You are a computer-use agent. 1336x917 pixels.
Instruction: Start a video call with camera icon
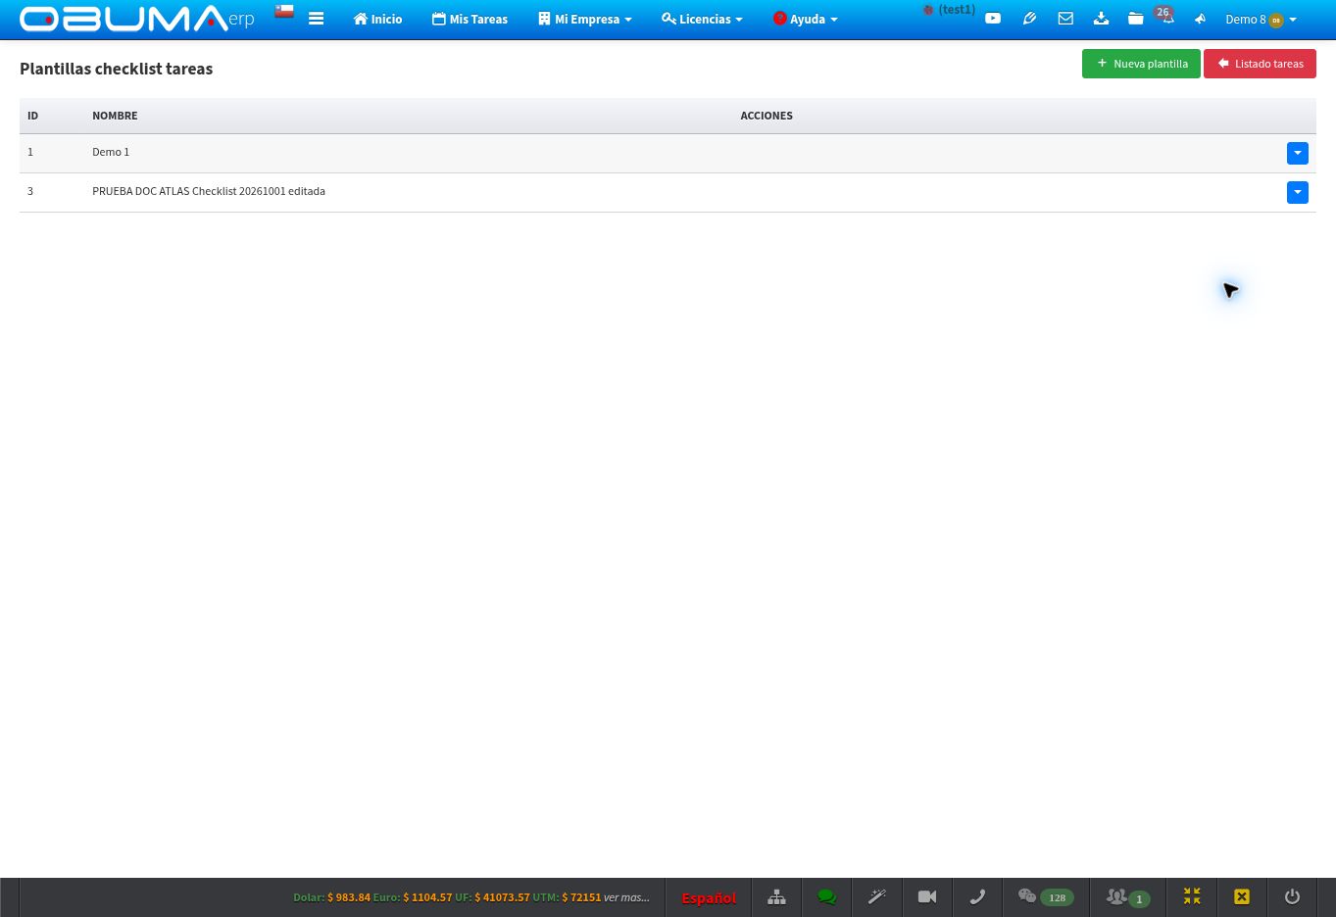(x=927, y=896)
